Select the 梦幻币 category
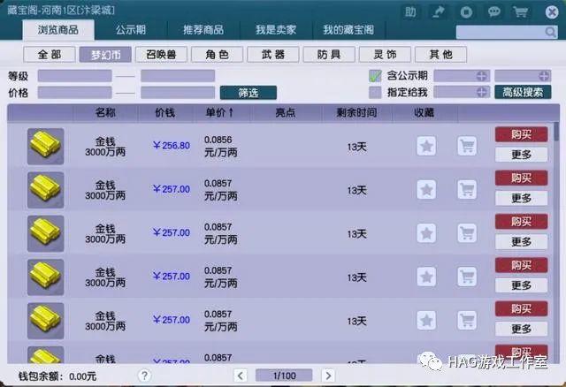This screenshot has width=566, height=387. click(105, 55)
